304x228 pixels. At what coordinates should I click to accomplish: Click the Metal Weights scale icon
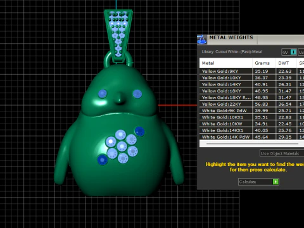click(202, 40)
